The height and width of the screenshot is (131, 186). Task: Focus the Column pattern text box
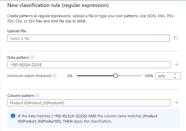tap(89, 103)
